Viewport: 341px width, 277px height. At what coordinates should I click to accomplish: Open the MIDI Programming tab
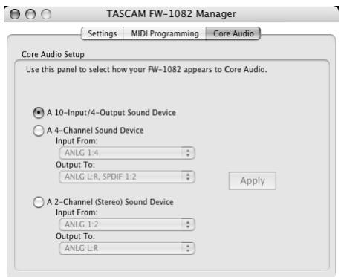point(165,33)
